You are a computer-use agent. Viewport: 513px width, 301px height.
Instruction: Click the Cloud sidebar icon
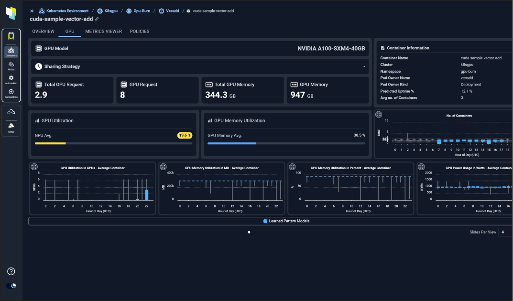pos(11,127)
